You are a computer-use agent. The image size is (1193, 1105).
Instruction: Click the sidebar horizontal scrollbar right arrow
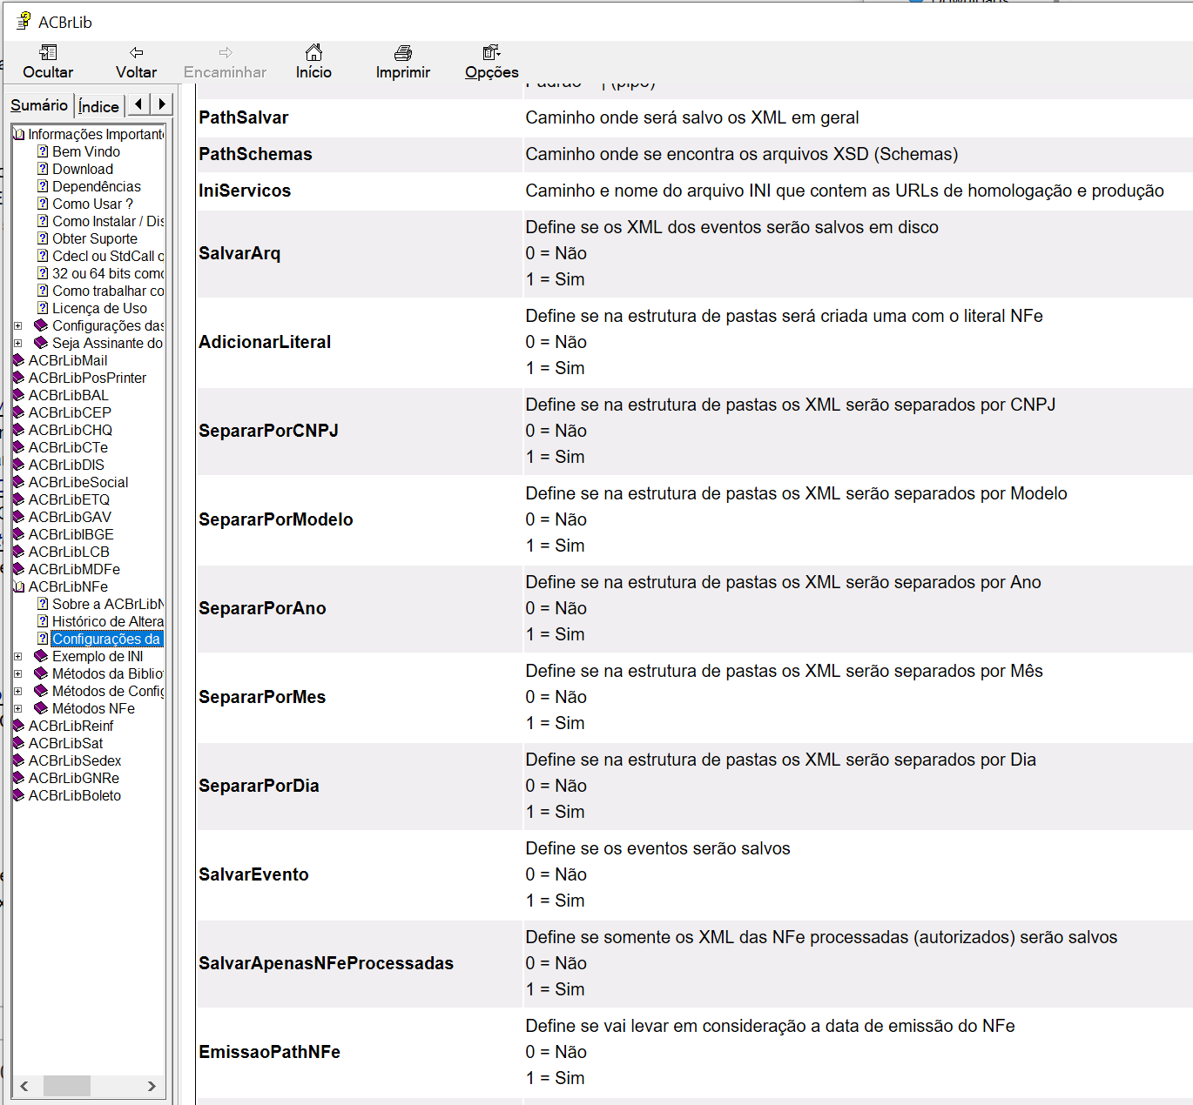[152, 1086]
